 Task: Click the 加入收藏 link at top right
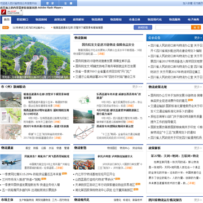[187, 3]
